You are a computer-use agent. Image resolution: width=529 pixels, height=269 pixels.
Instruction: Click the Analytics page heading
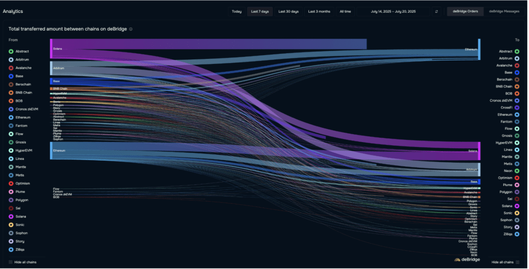pos(13,11)
